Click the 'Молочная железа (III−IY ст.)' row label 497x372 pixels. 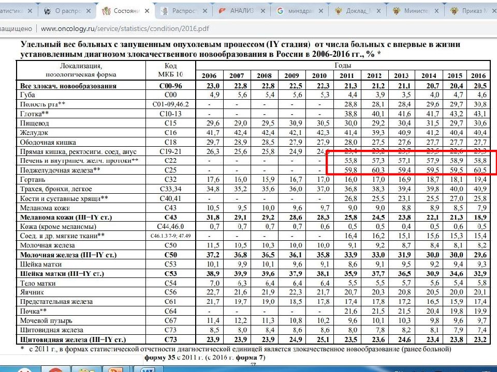point(68,255)
